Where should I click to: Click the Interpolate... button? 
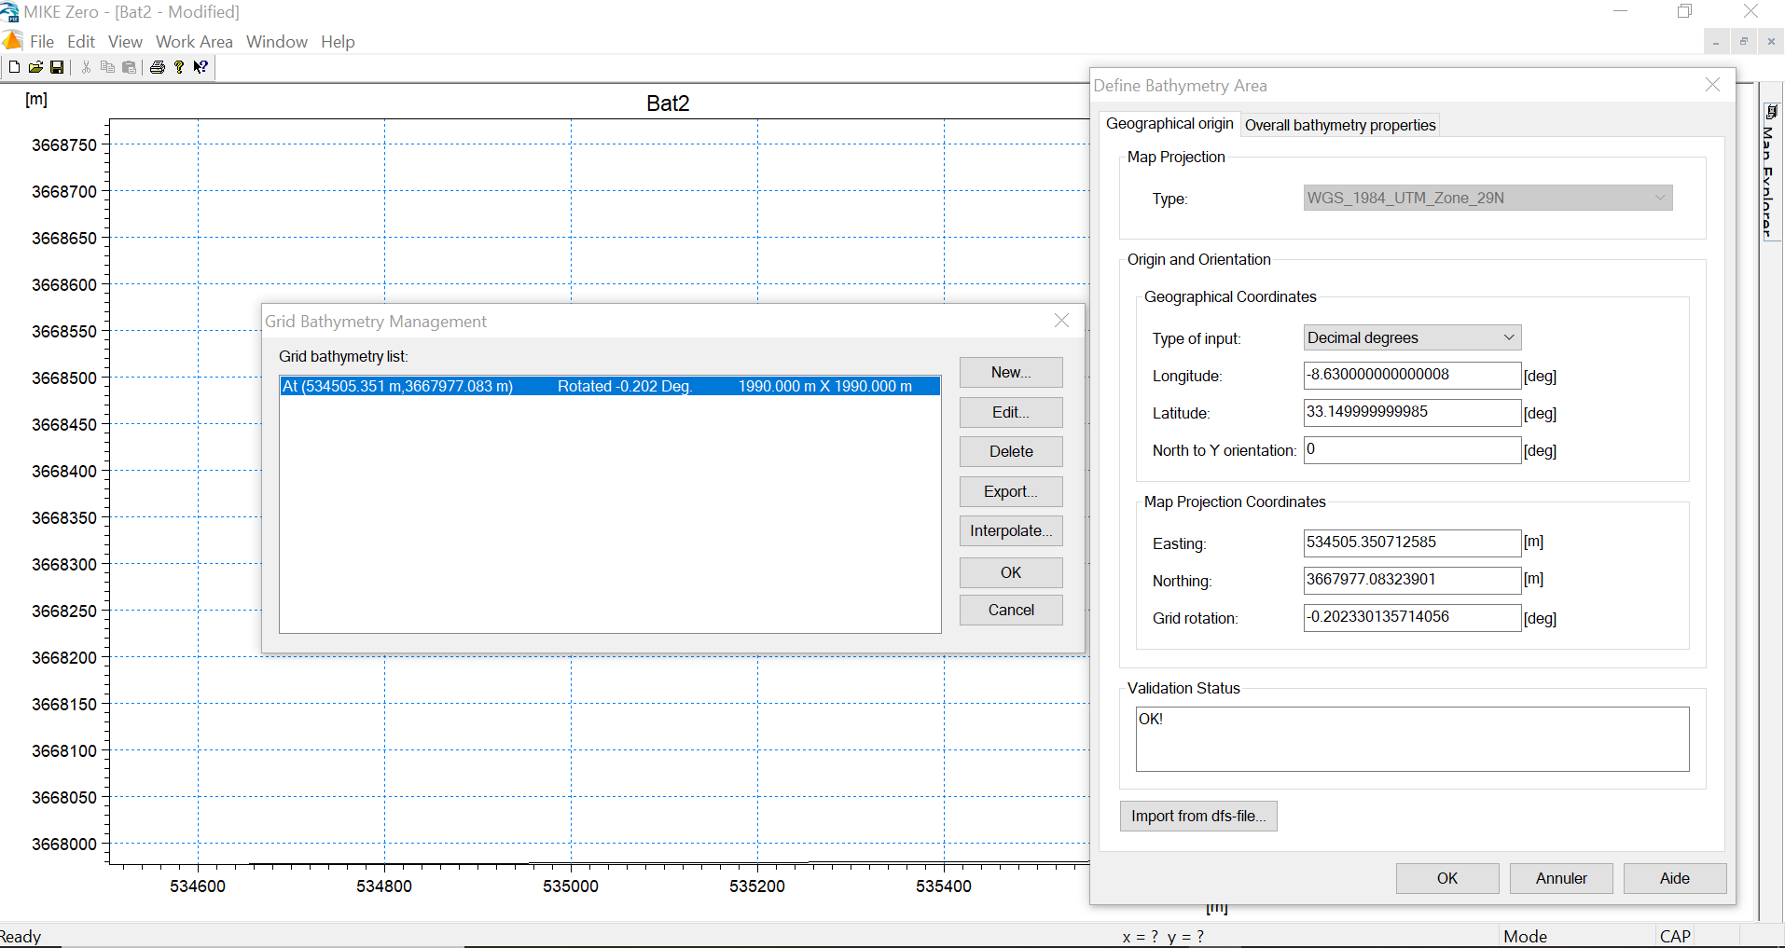1011,531
